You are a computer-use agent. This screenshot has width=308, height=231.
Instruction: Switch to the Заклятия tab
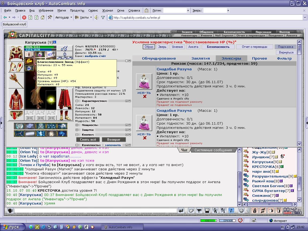[x=201, y=58]
